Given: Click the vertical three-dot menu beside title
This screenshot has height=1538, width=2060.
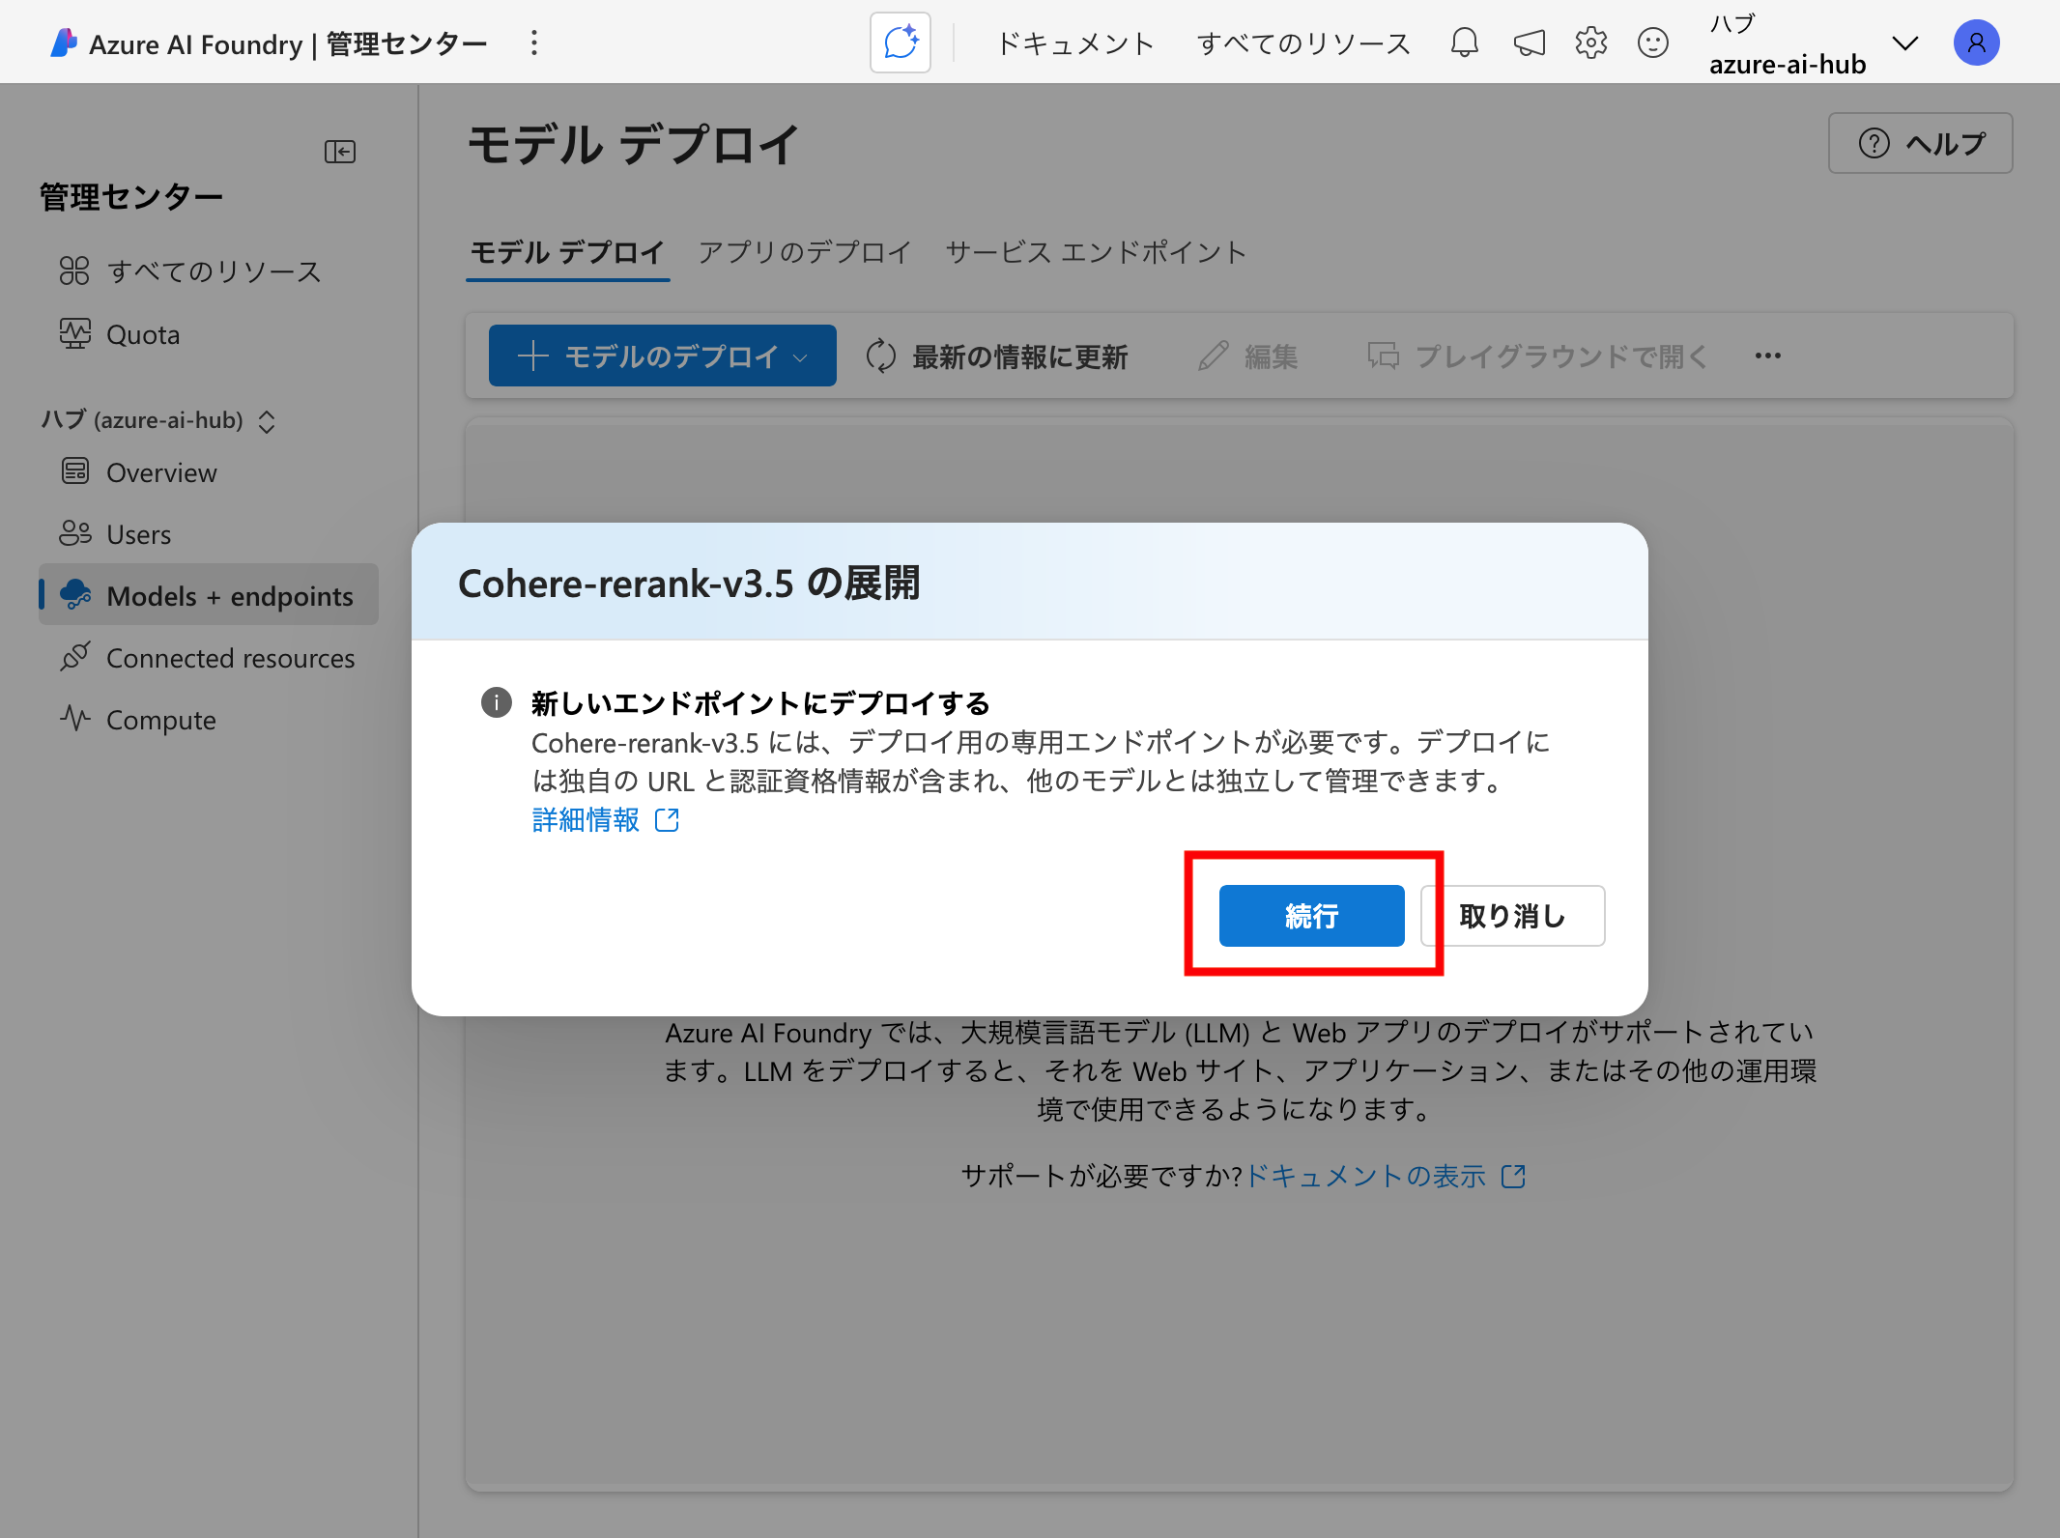Looking at the screenshot, I should [533, 43].
